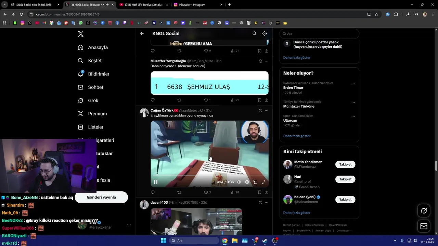Seek on the video progress bar

pyautogui.click(x=209, y=175)
